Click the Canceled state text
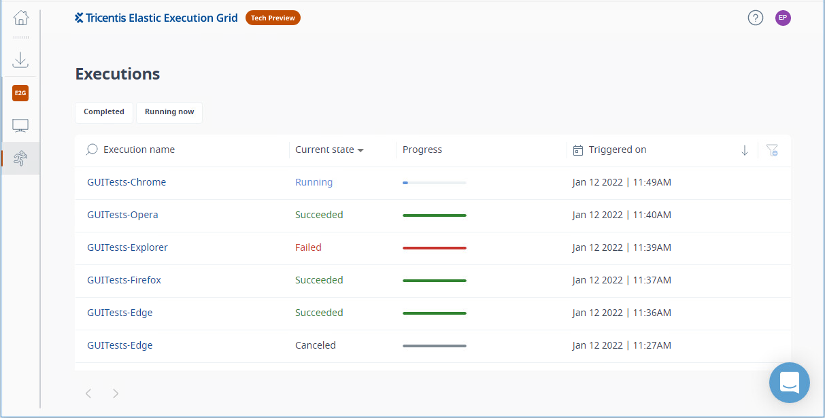This screenshot has width=825, height=418. click(316, 345)
